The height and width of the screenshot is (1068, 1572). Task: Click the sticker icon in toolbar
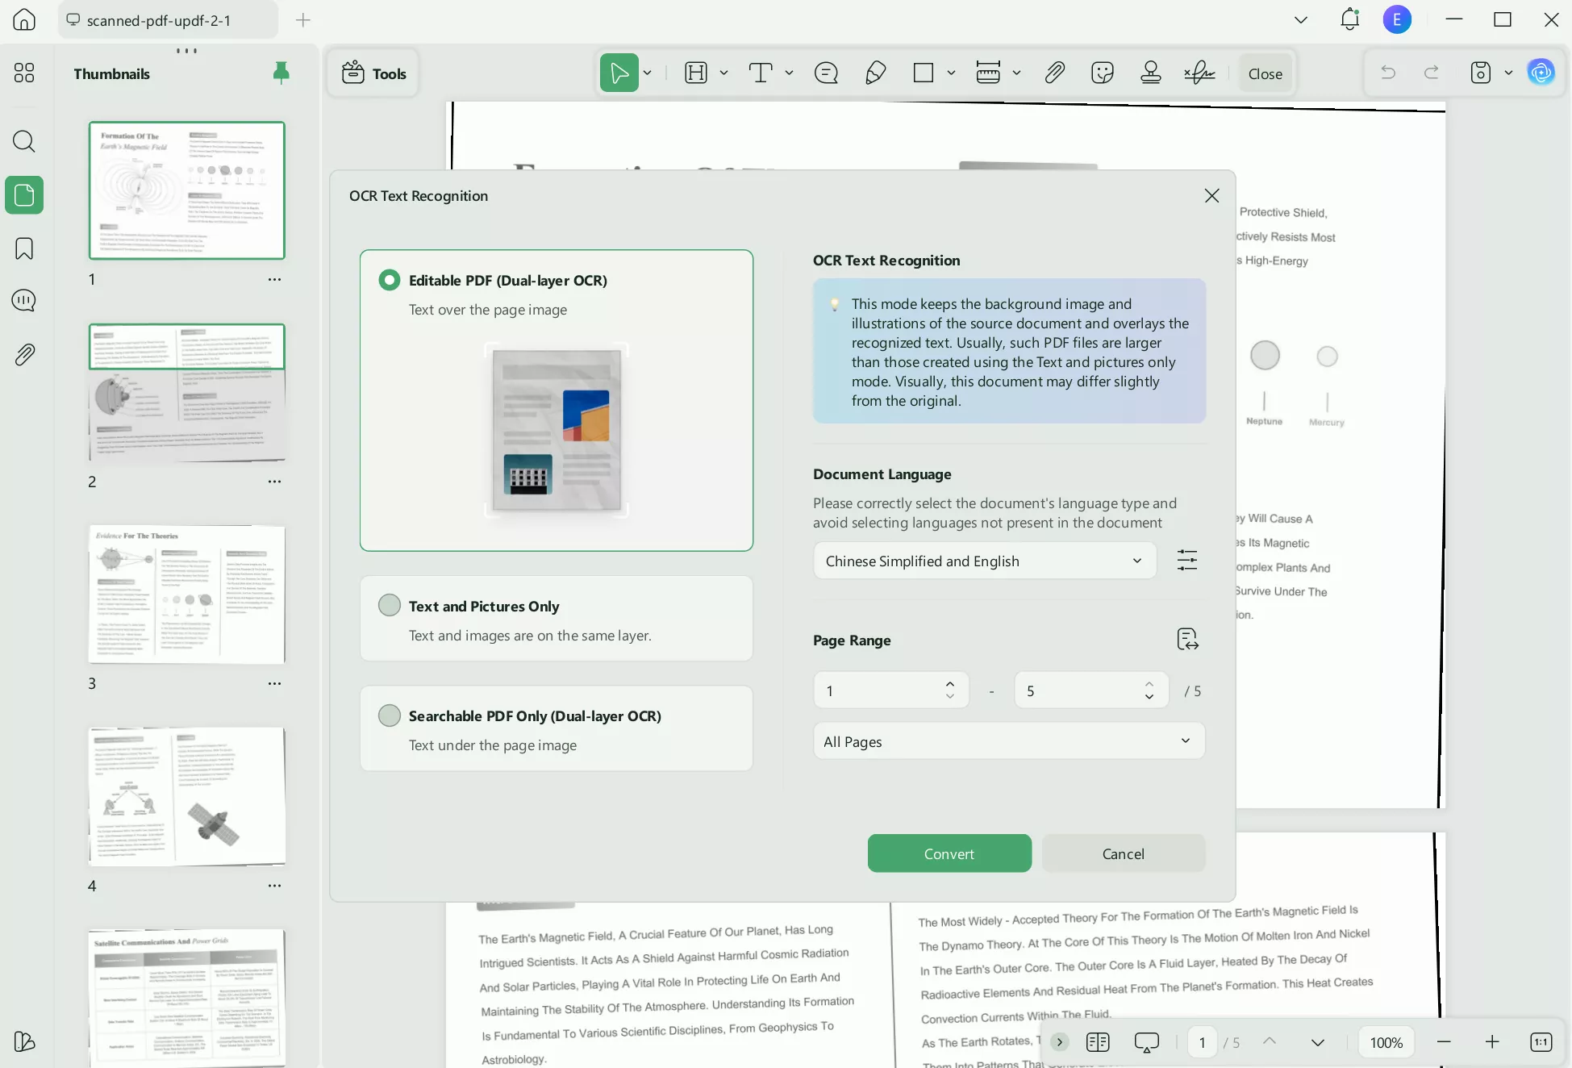point(1102,73)
